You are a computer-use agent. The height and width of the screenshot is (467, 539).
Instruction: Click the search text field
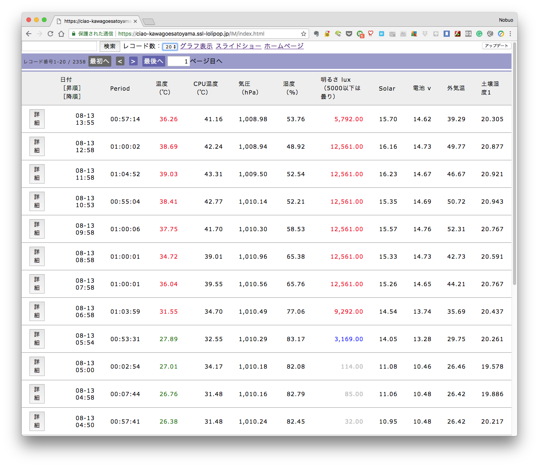[x=59, y=46]
